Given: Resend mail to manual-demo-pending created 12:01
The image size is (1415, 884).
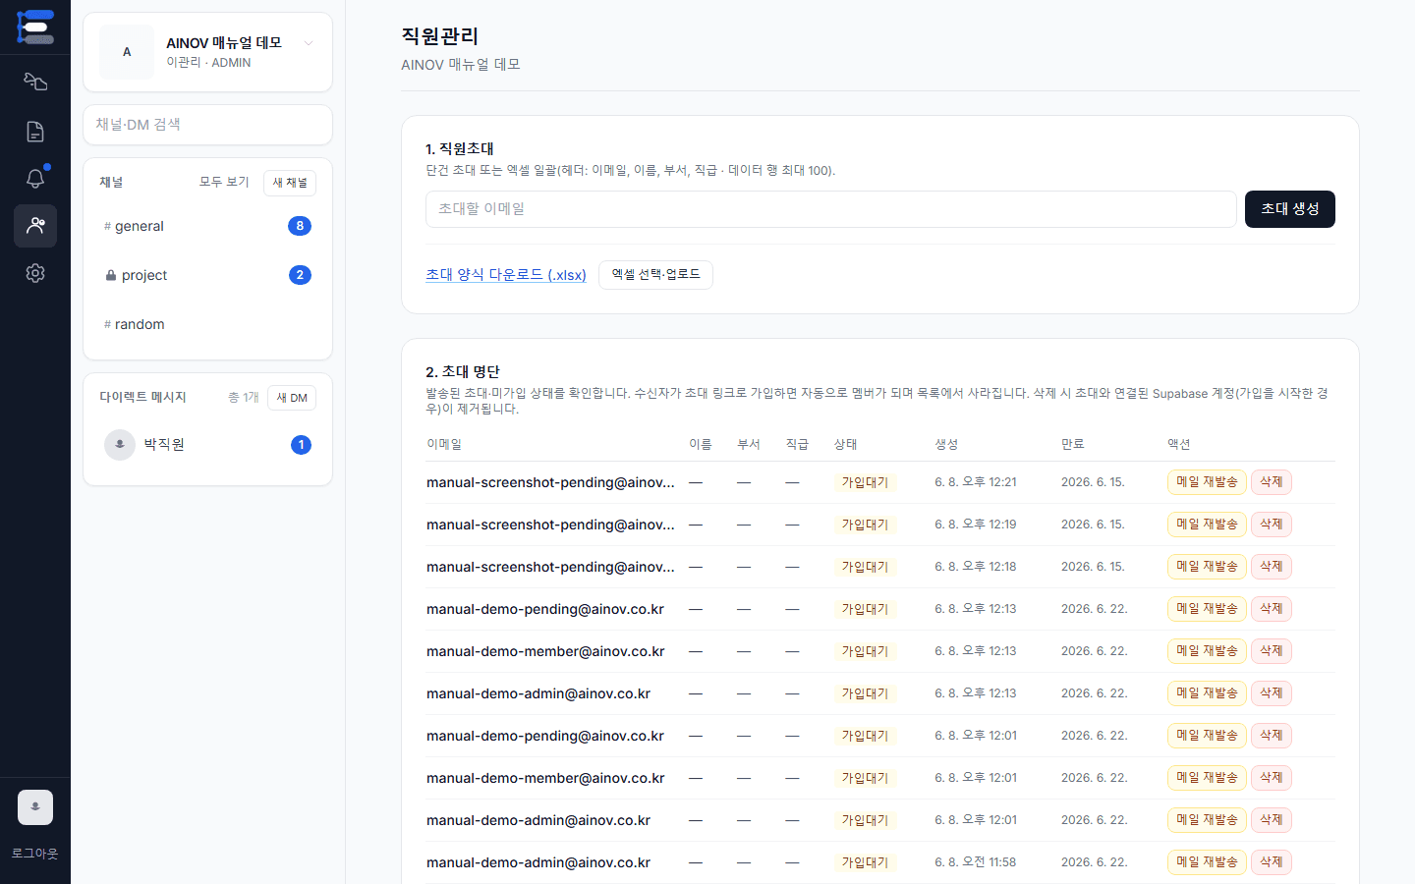Looking at the screenshot, I should [1207, 736].
